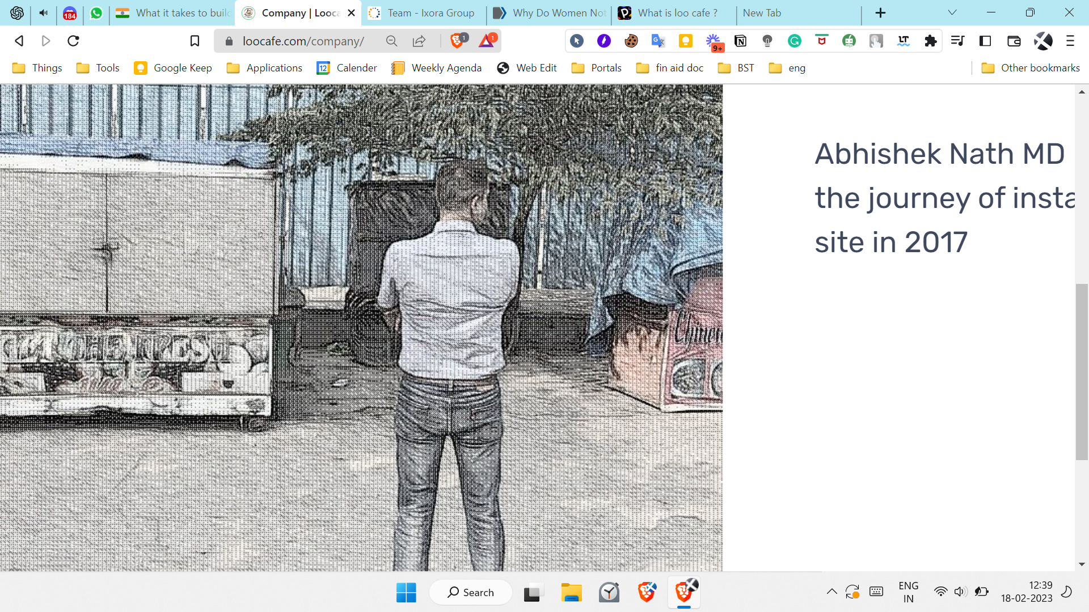Expand the tab search dropdown chevron
The width and height of the screenshot is (1089, 612).
[952, 12]
